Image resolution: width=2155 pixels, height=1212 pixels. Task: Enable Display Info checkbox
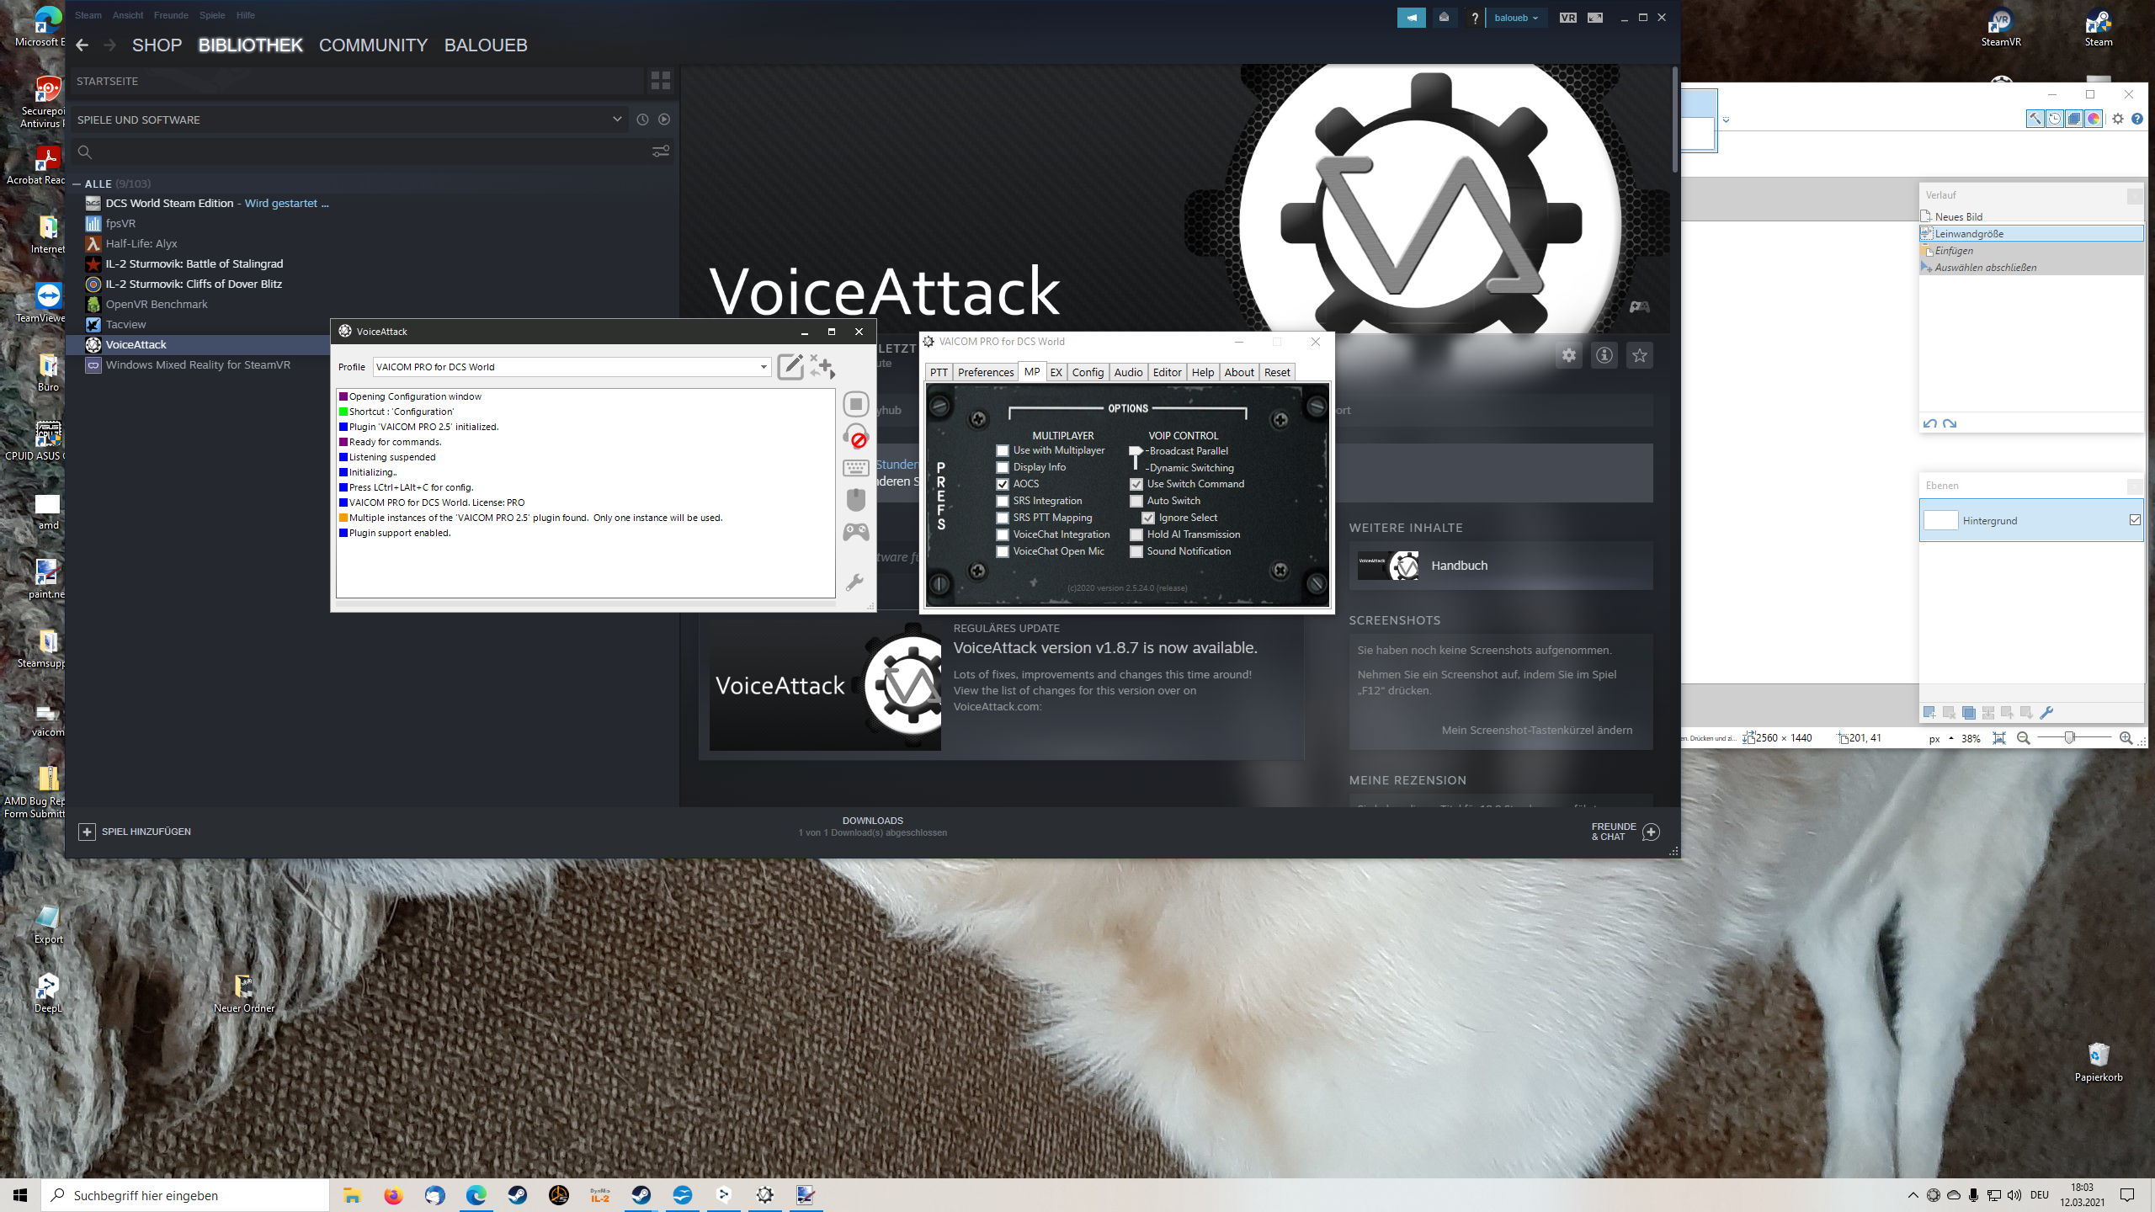tap(1003, 467)
